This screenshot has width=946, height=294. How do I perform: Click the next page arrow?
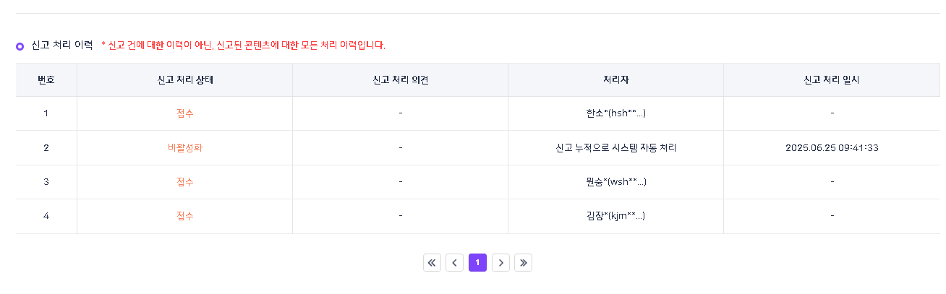click(500, 262)
